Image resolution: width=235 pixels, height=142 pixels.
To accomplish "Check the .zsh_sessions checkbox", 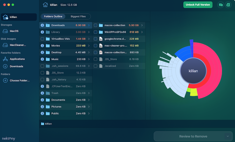I will tap(43, 66).
